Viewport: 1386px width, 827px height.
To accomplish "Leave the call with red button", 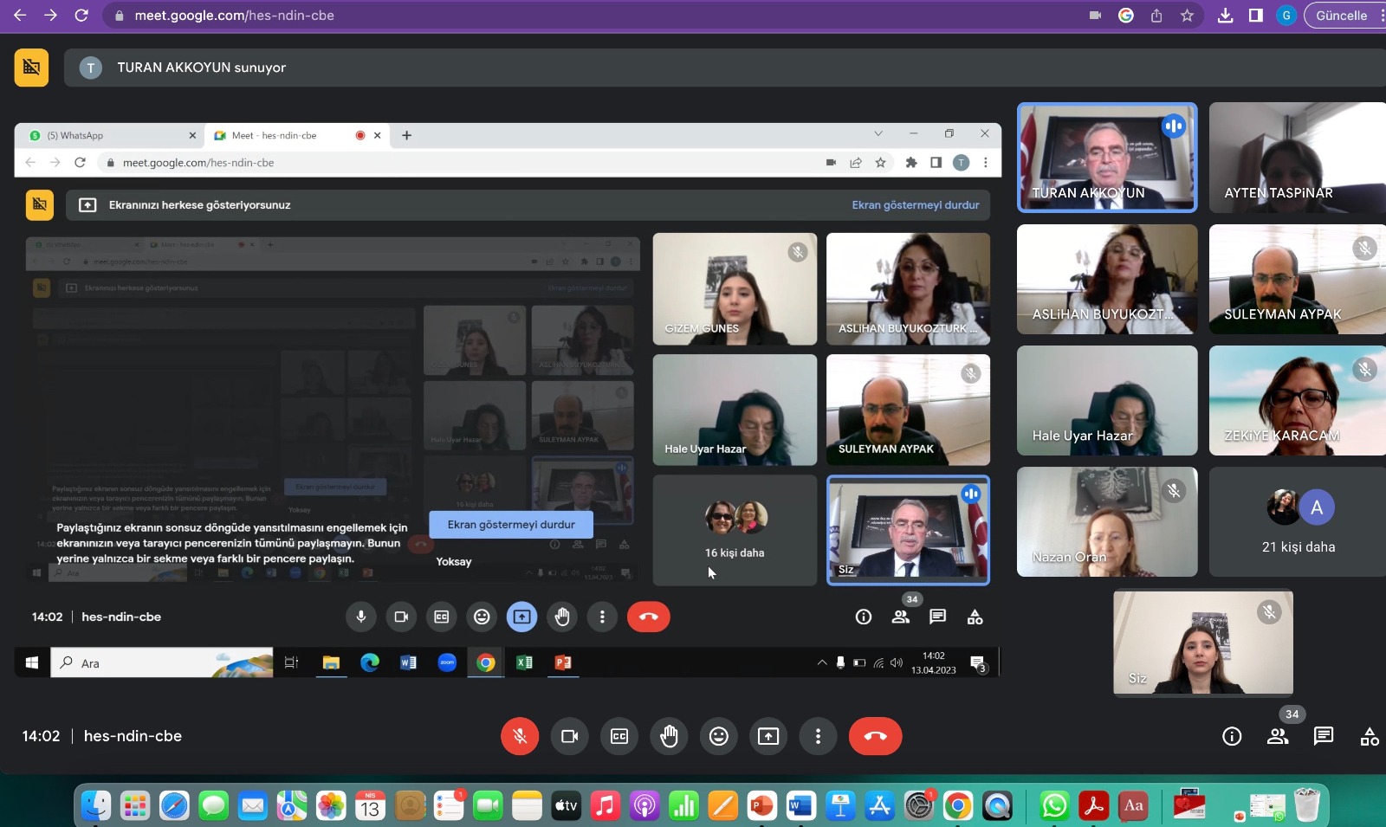I will [x=875, y=736].
